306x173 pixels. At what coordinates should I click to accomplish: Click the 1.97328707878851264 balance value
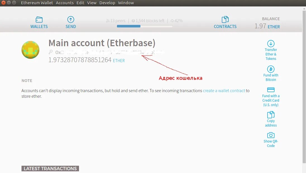(80, 60)
